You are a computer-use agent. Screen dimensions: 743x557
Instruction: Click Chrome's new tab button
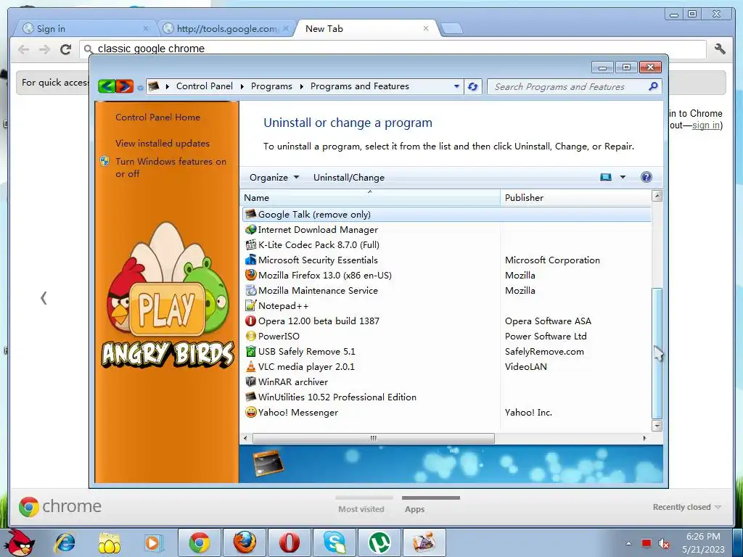click(x=451, y=29)
